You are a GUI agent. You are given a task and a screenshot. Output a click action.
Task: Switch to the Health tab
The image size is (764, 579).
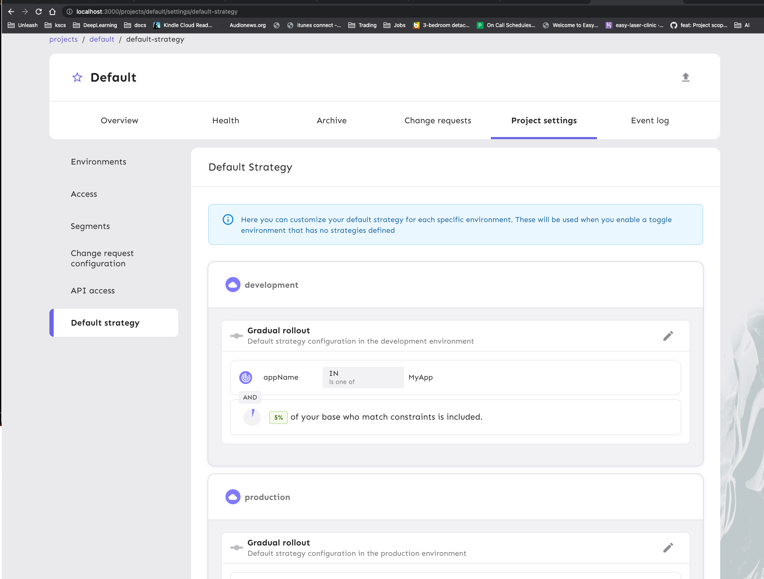tap(225, 121)
